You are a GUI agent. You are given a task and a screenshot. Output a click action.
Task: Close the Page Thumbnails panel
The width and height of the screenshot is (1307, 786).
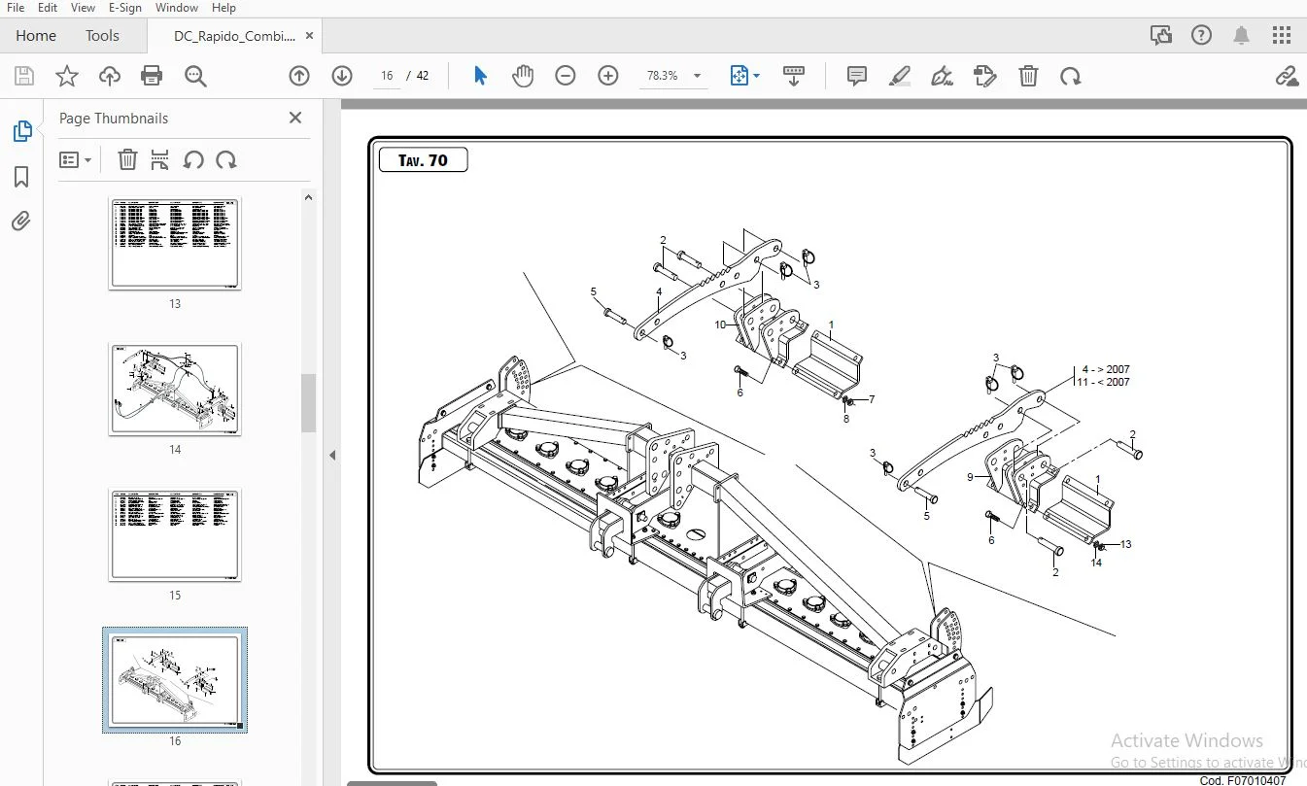click(295, 118)
